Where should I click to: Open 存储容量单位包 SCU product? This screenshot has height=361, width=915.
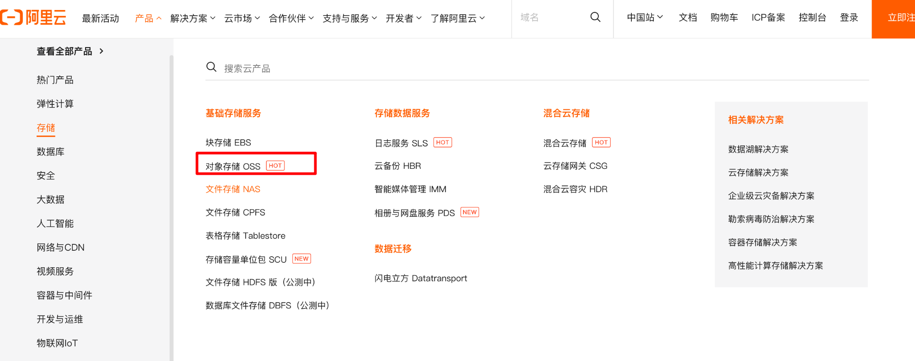(x=246, y=259)
